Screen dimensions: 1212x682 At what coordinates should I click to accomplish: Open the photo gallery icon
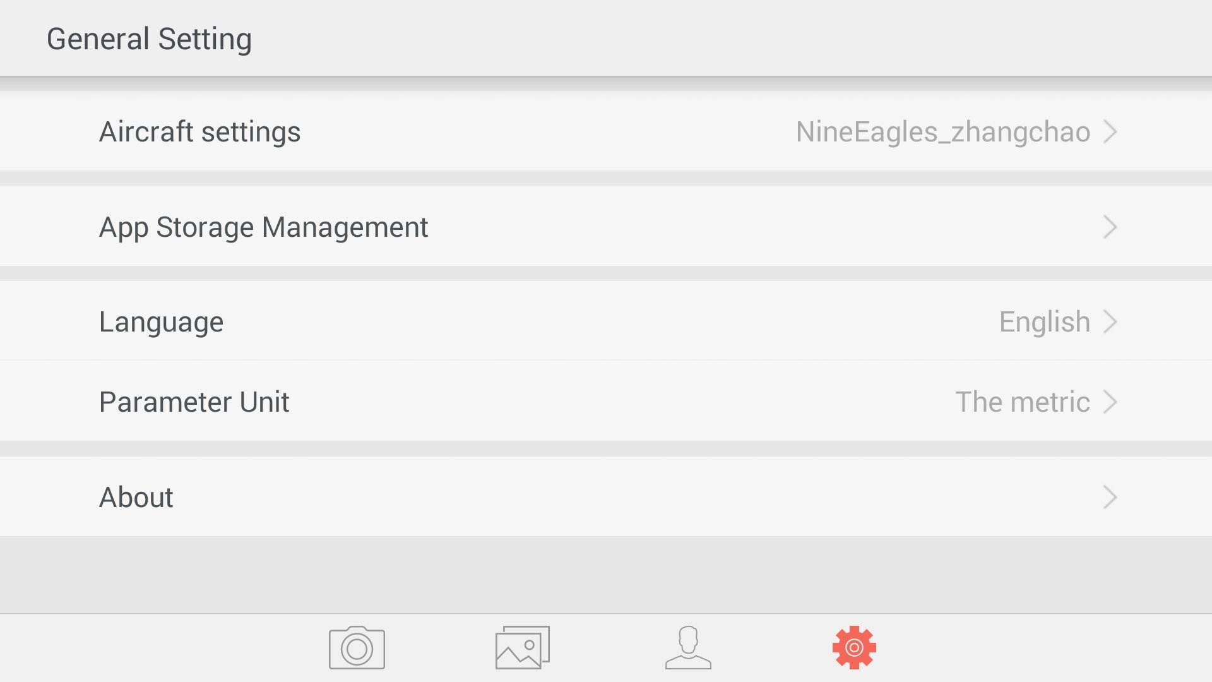(523, 648)
